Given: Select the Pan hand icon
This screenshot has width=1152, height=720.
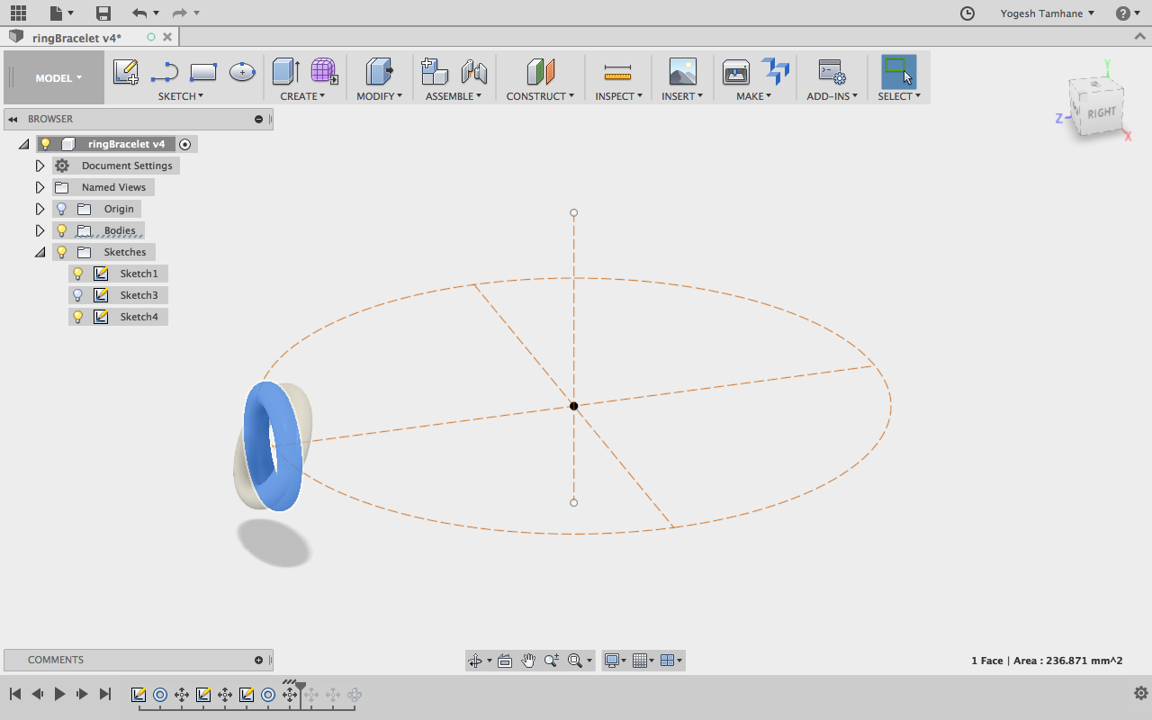Looking at the screenshot, I should pyautogui.click(x=528, y=661).
